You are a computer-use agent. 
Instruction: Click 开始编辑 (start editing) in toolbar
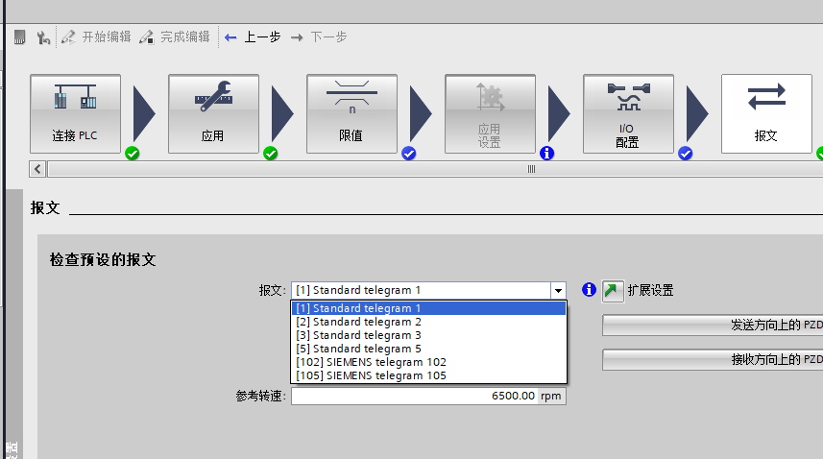pos(95,37)
